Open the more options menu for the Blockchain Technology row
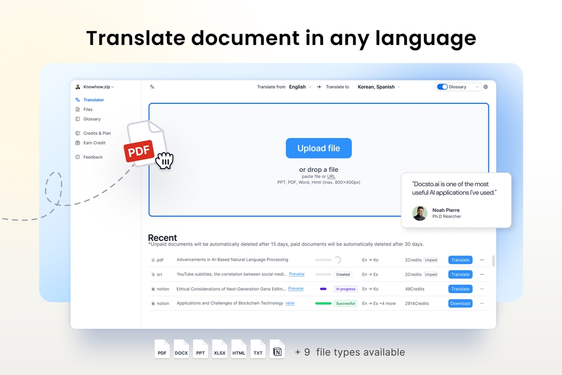 click(x=482, y=304)
